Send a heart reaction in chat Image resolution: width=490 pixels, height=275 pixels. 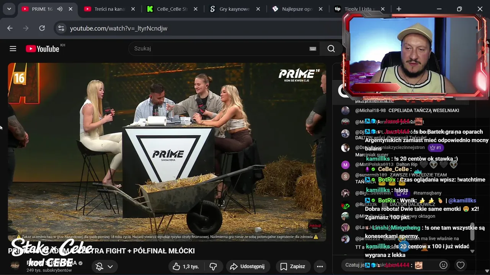(x=461, y=265)
